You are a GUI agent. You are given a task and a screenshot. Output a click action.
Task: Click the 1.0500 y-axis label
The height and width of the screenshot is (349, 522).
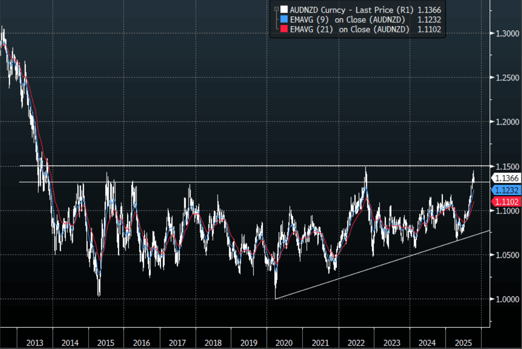[507, 255]
